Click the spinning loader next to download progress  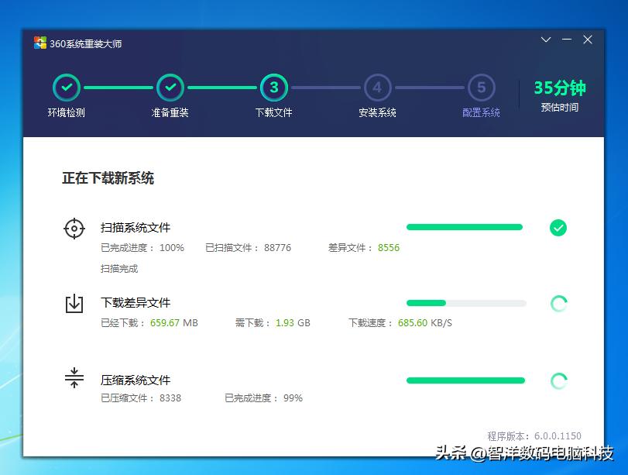(558, 304)
